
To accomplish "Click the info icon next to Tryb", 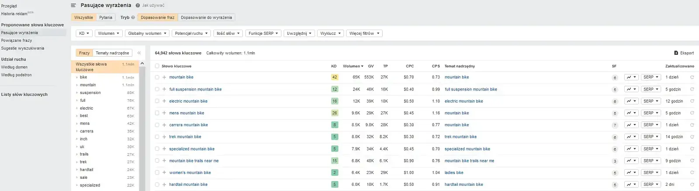I will [133, 17].
